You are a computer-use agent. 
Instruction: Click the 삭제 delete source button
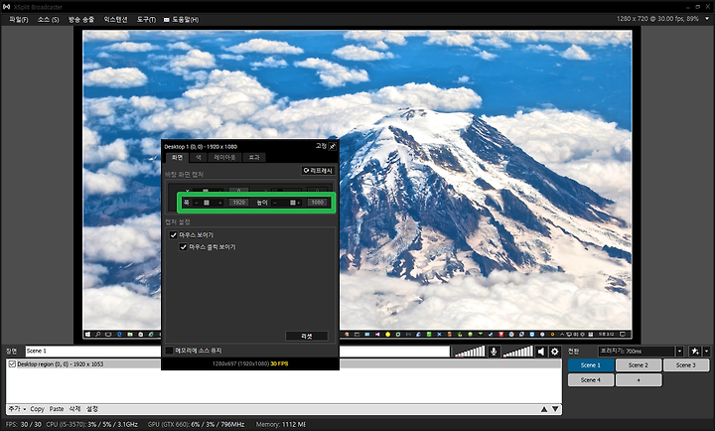coord(74,409)
